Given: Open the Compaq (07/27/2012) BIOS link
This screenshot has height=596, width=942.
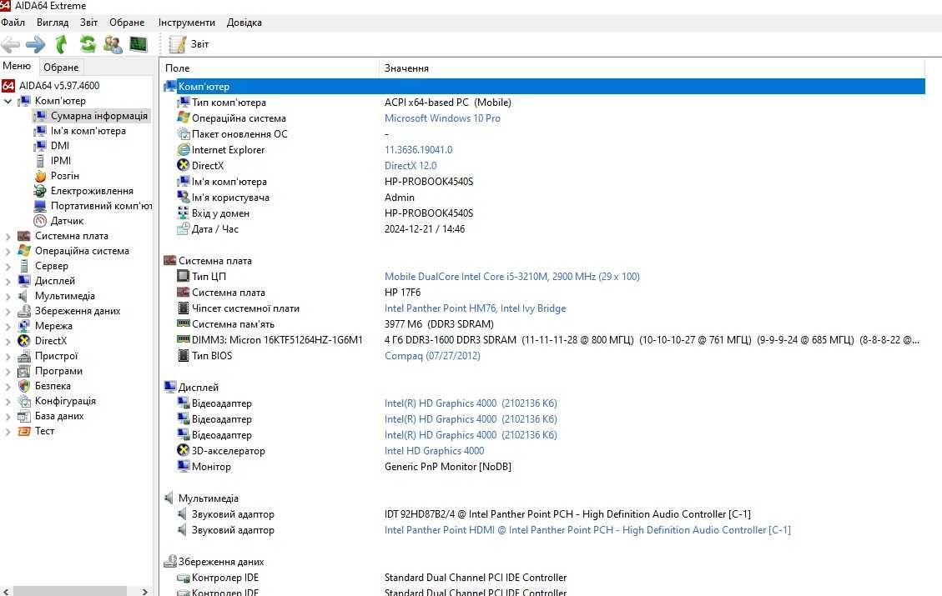Looking at the screenshot, I should pyautogui.click(x=432, y=356).
